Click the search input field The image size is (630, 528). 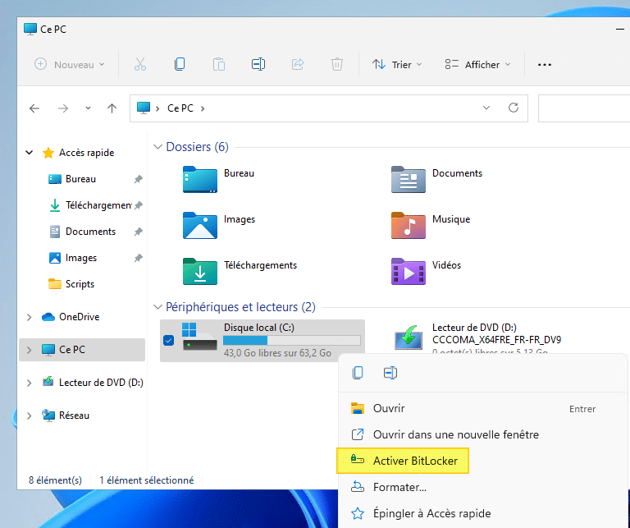coord(582,108)
